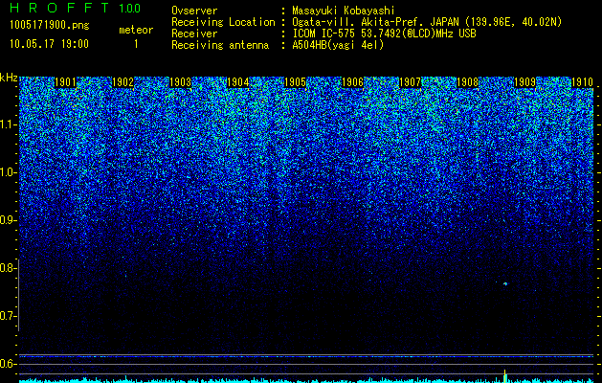Click the 0.8 frequency axis label
This screenshot has height=383, width=602.
pyautogui.click(x=8, y=268)
